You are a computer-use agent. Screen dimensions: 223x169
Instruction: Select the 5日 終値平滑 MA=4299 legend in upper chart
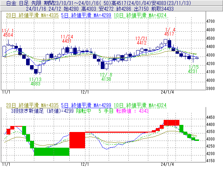(x=86, y=15)
